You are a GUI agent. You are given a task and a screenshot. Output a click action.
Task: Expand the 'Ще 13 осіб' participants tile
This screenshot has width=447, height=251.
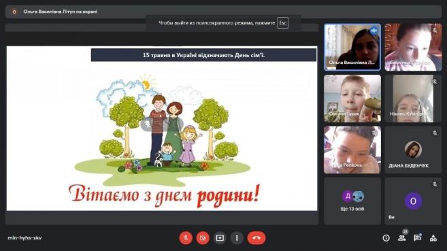352,201
